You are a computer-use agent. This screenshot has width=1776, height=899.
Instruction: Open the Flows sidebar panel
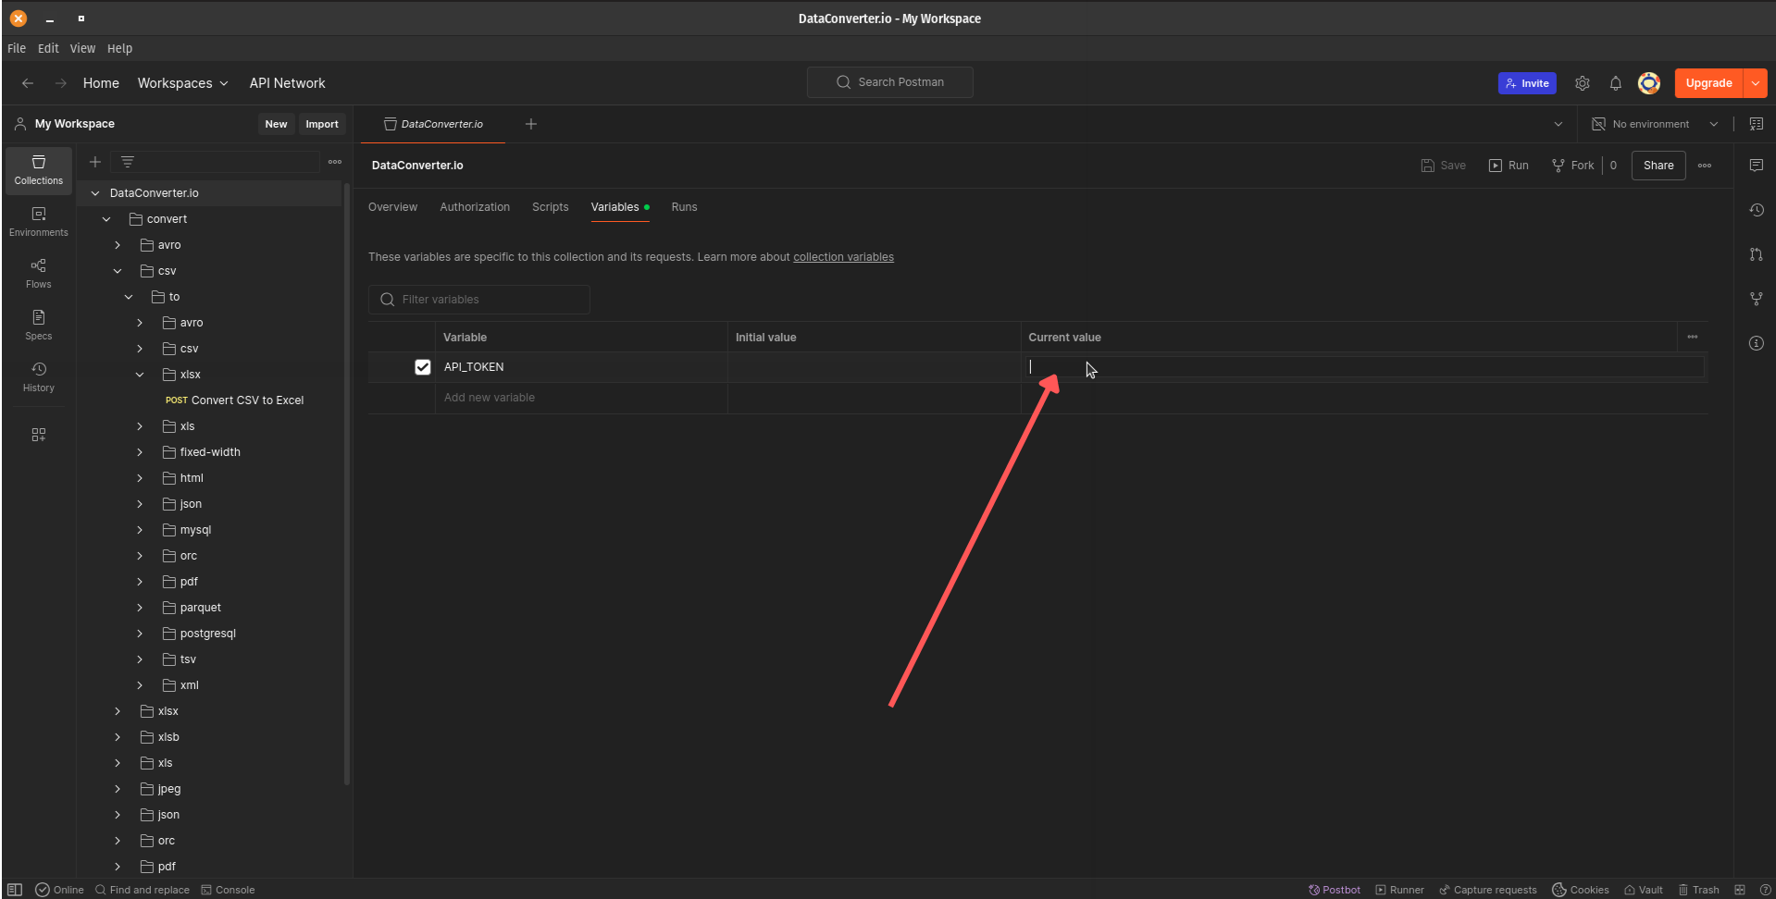38,274
